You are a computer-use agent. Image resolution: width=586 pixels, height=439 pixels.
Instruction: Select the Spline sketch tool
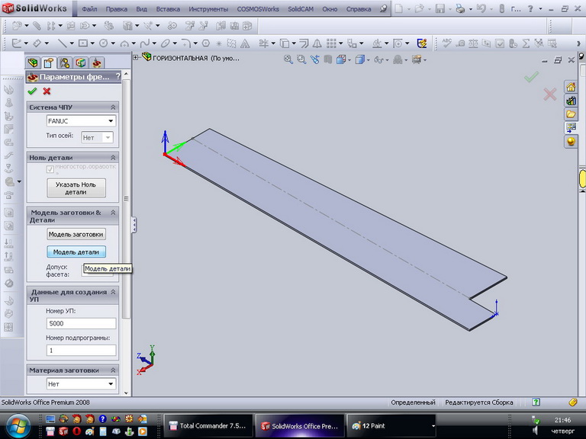145,43
